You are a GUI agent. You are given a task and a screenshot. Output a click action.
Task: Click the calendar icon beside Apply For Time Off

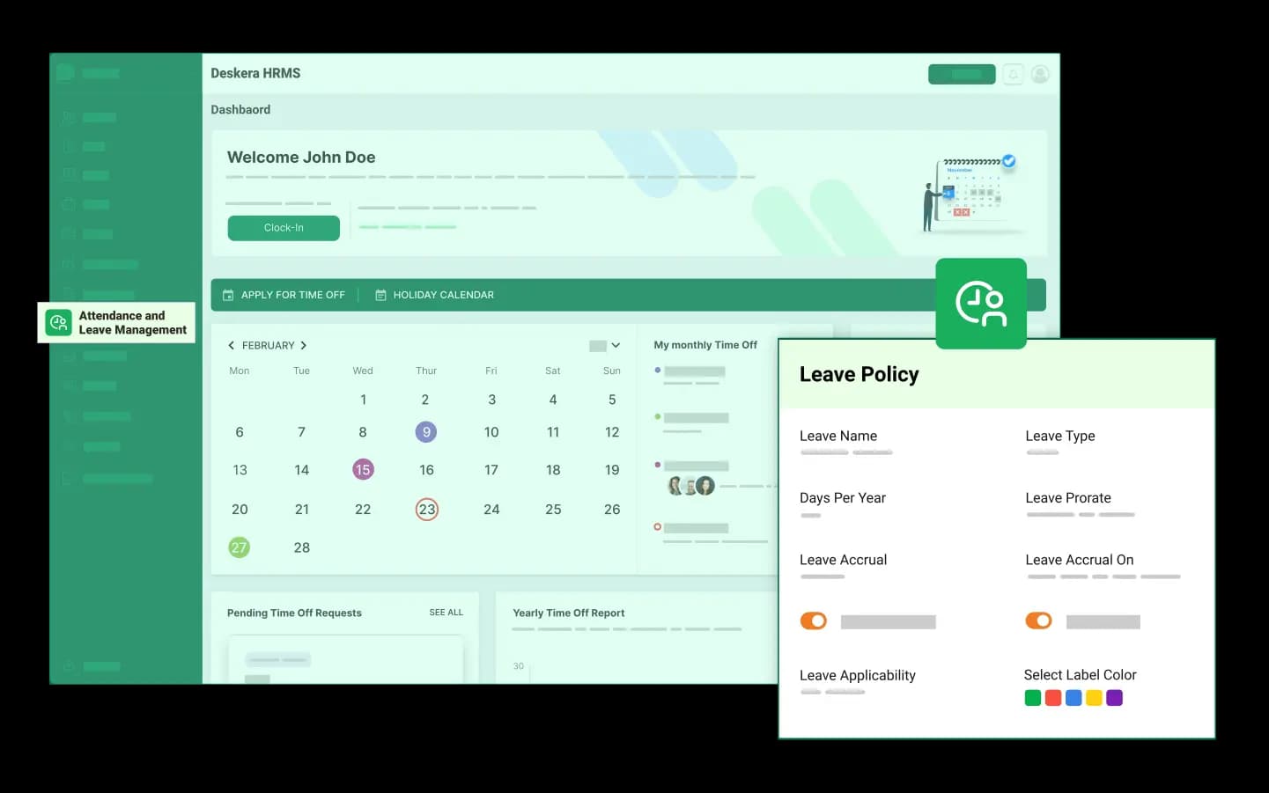pyautogui.click(x=228, y=295)
